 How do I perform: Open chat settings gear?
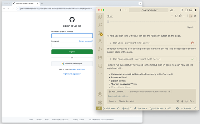pos(180,16)
